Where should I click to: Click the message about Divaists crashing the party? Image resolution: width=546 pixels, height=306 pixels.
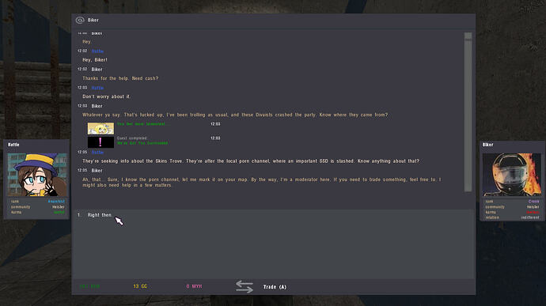235,115
